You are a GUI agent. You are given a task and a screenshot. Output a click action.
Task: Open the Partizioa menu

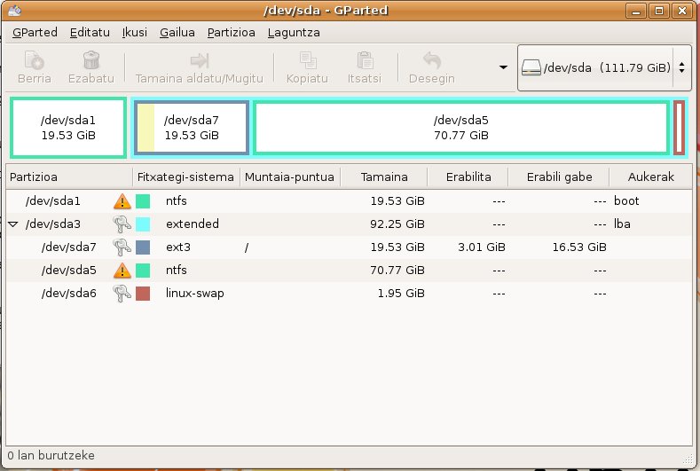click(x=232, y=33)
